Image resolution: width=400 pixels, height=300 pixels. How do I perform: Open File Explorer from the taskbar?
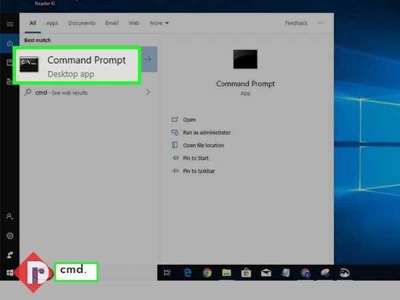(227, 273)
